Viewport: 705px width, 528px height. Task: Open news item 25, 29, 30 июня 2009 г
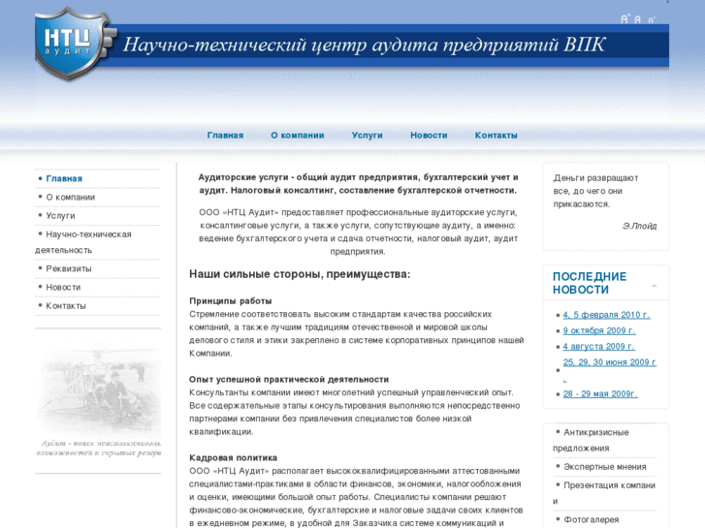click(x=609, y=362)
